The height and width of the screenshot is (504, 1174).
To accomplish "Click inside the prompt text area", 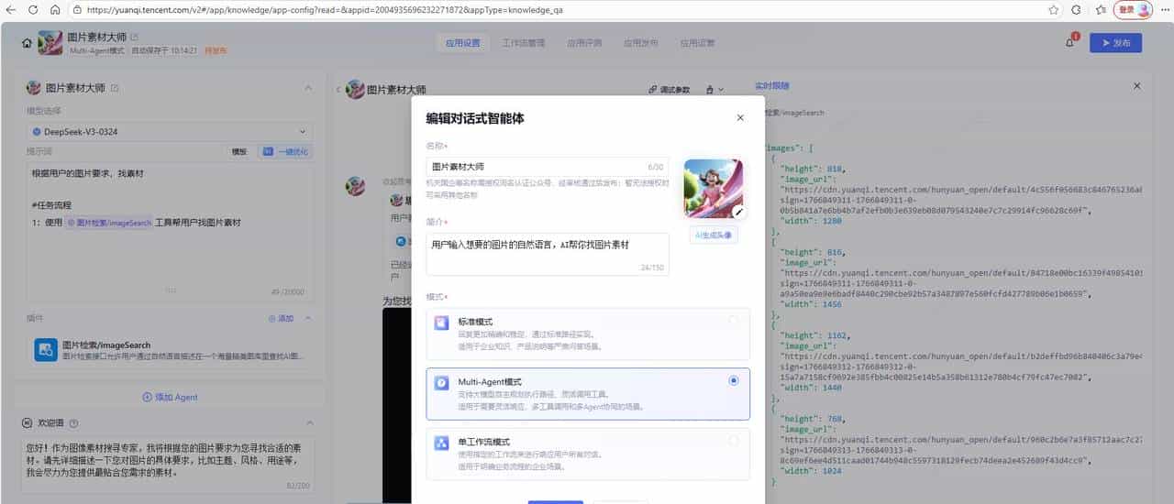I will point(170,230).
